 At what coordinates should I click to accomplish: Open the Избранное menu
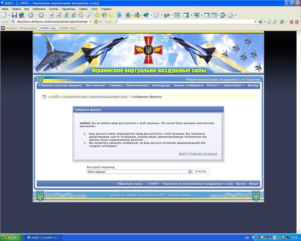39,9
